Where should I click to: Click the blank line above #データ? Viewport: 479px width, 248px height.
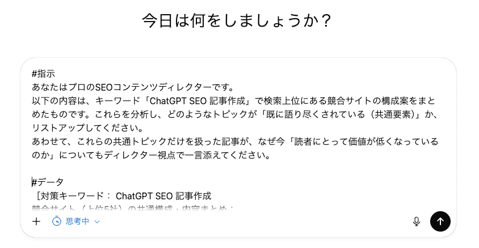tap(170, 169)
